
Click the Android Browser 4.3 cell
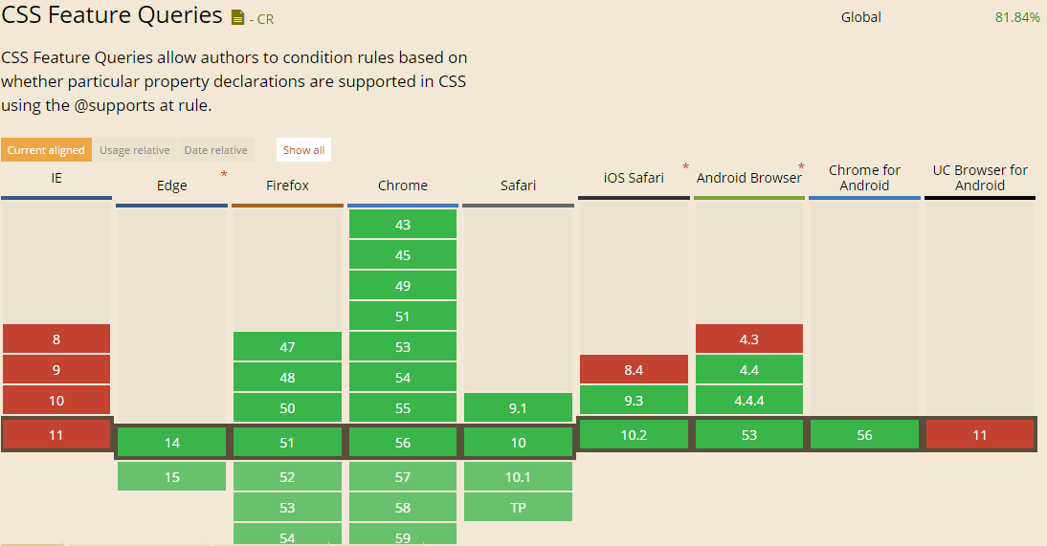pyautogui.click(x=749, y=339)
